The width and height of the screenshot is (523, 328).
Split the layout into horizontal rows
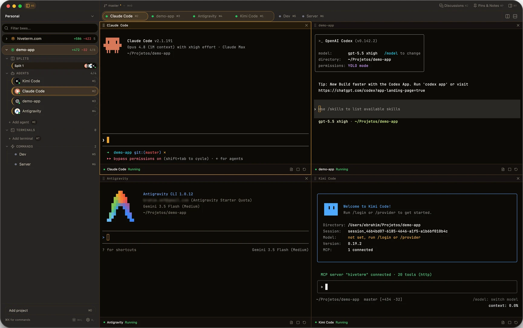[x=515, y=16]
